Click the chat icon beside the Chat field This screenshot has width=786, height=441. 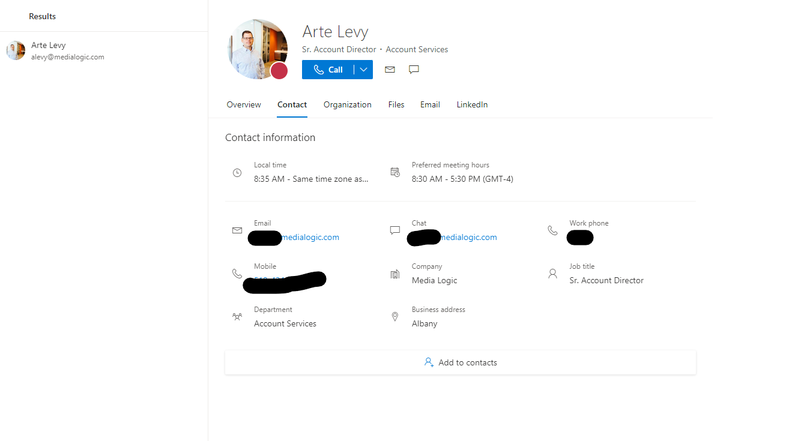coord(395,230)
